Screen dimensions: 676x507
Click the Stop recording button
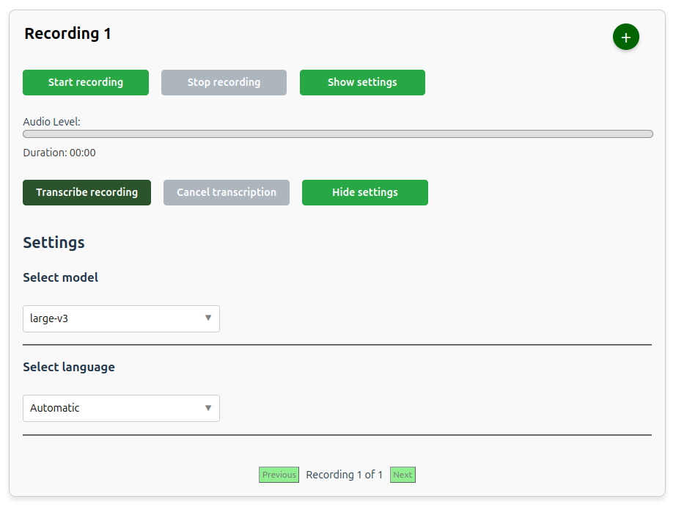[224, 82]
